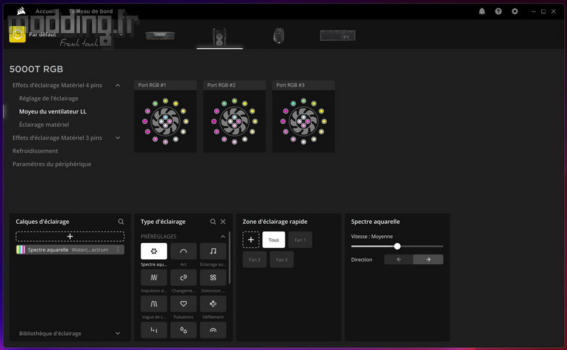Viewport: 567px width, 350px height.
Task: Expand Bibliothèque d'éclairage
Action: (x=118, y=334)
